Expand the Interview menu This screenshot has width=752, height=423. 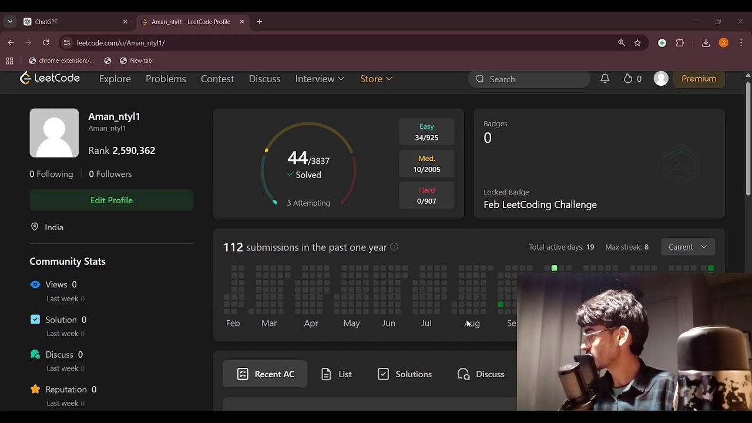320,79
